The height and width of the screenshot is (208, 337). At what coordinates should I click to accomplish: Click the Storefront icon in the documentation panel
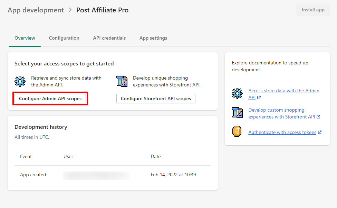pos(237,113)
